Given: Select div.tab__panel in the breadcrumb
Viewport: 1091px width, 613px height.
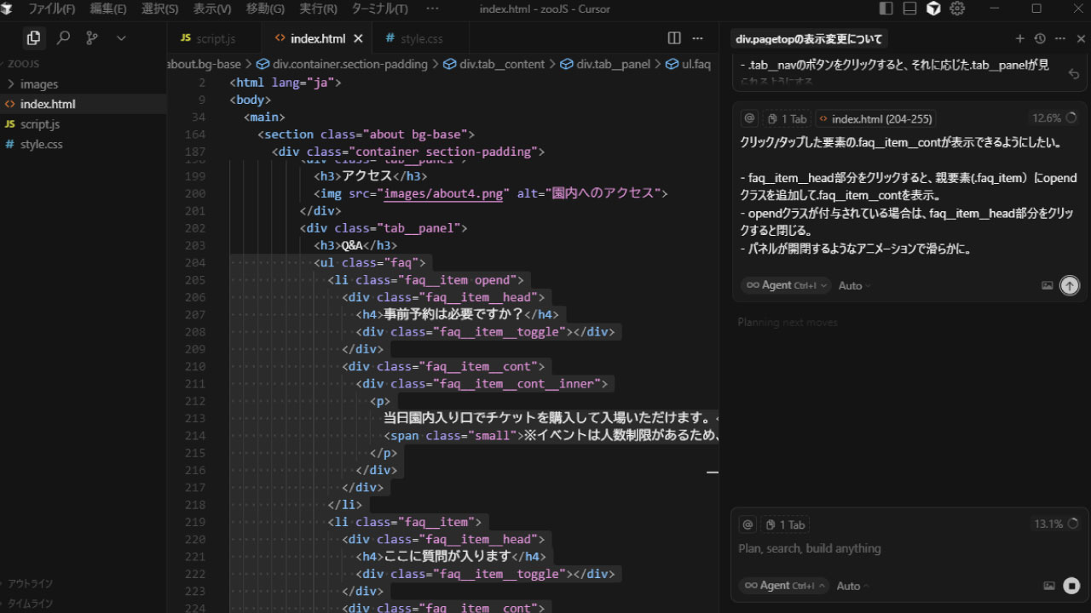Looking at the screenshot, I should pyautogui.click(x=605, y=64).
